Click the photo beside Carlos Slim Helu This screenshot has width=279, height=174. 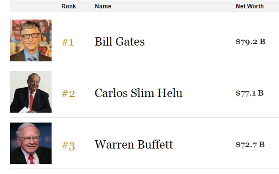(30, 92)
